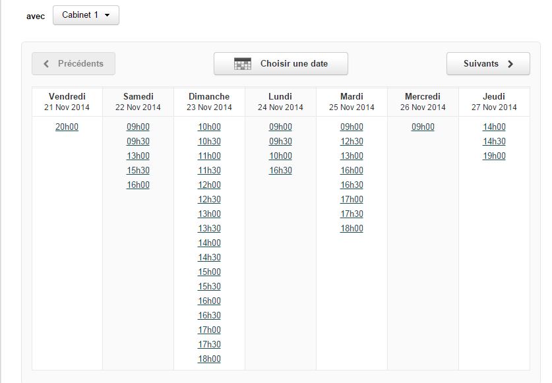Pick 19h00 on Jeudi 27 Nov
The height and width of the screenshot is (383, 552).
click(494, 156)
